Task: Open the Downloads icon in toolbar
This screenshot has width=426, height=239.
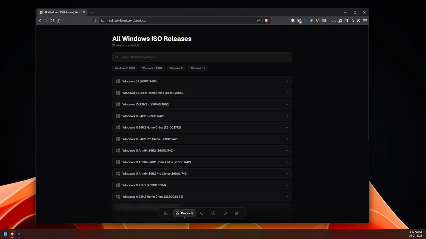Action: pyautogui.click(x=334, y=20)
